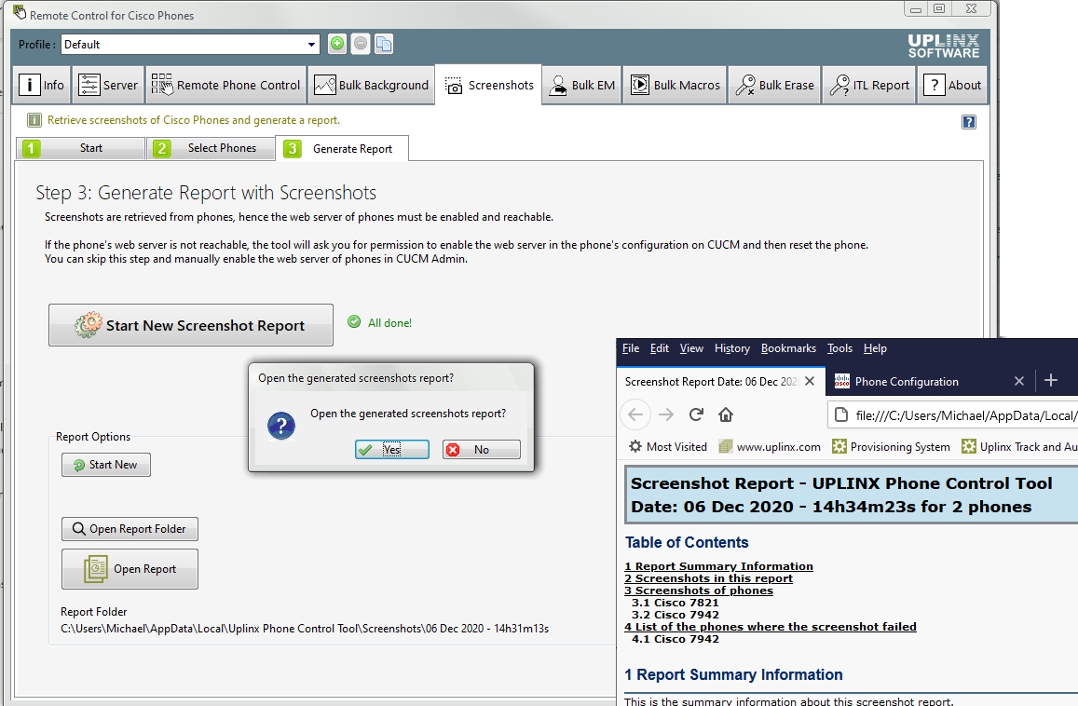Image resolution: width=1078 pixels, height=706 pixels.
Task: Follow link 1 Report Summary Information
Action: point(718,566)
